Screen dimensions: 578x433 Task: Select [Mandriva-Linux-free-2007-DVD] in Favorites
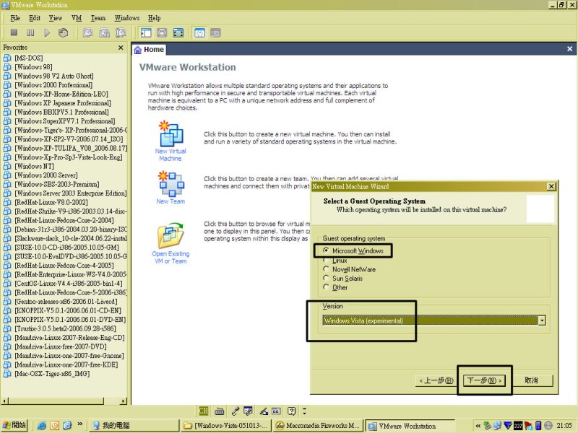click(x=61, y=347)
